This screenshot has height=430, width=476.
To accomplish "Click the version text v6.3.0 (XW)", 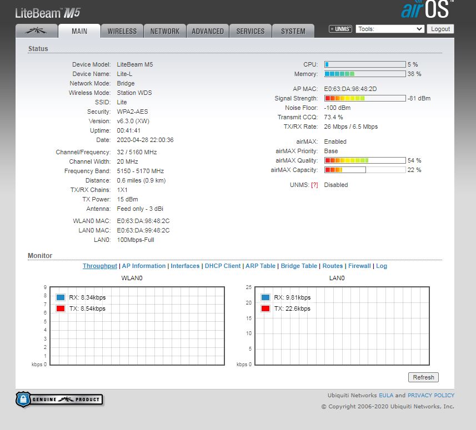I will click(x=133, y=121).
